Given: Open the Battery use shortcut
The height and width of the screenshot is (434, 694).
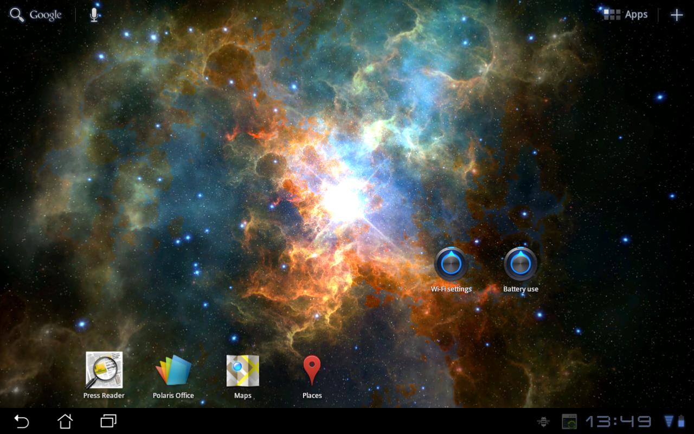Looking at the screenshot, I should 520,270.
